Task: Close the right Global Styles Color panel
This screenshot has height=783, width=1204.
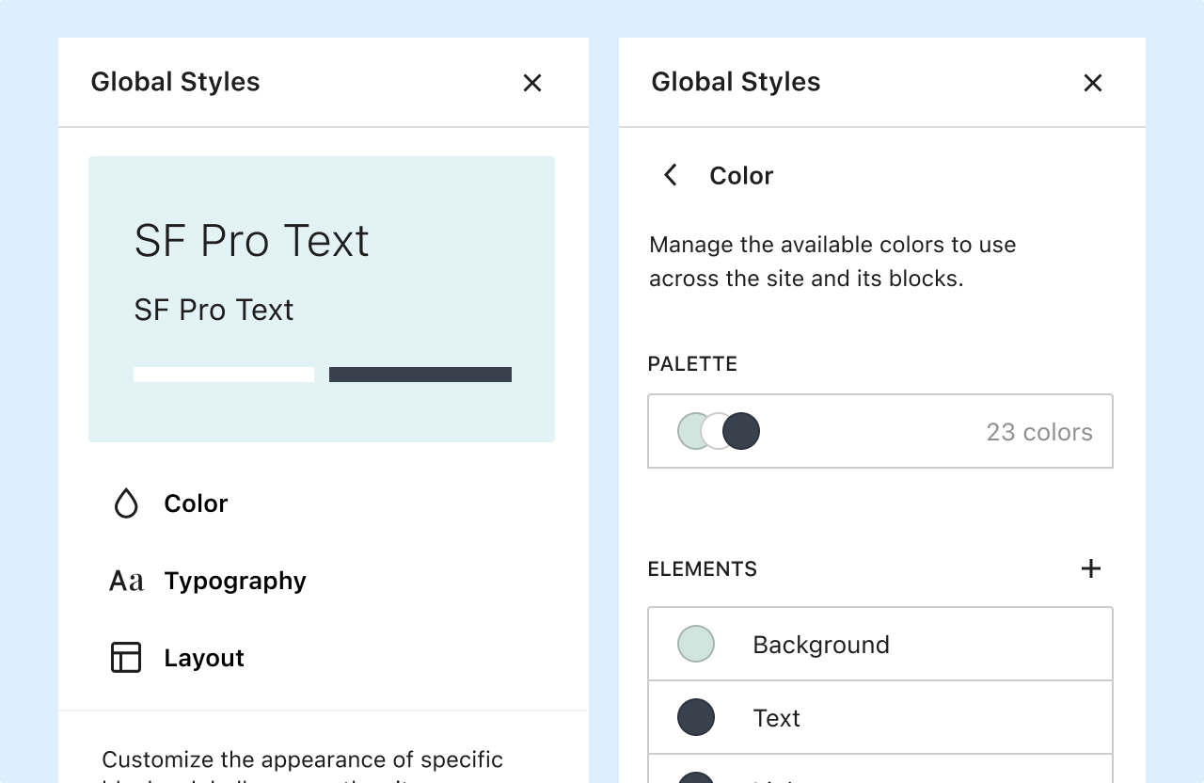Action: (1093, 83)
